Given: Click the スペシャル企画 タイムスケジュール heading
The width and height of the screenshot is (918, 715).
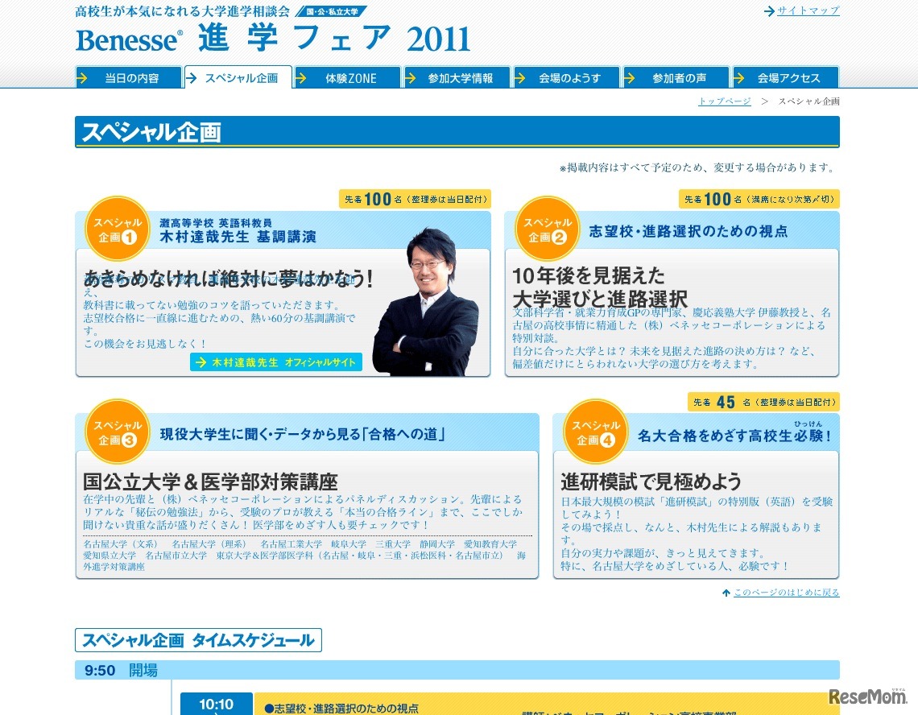Looking at the screenshot, I should 198,640.
